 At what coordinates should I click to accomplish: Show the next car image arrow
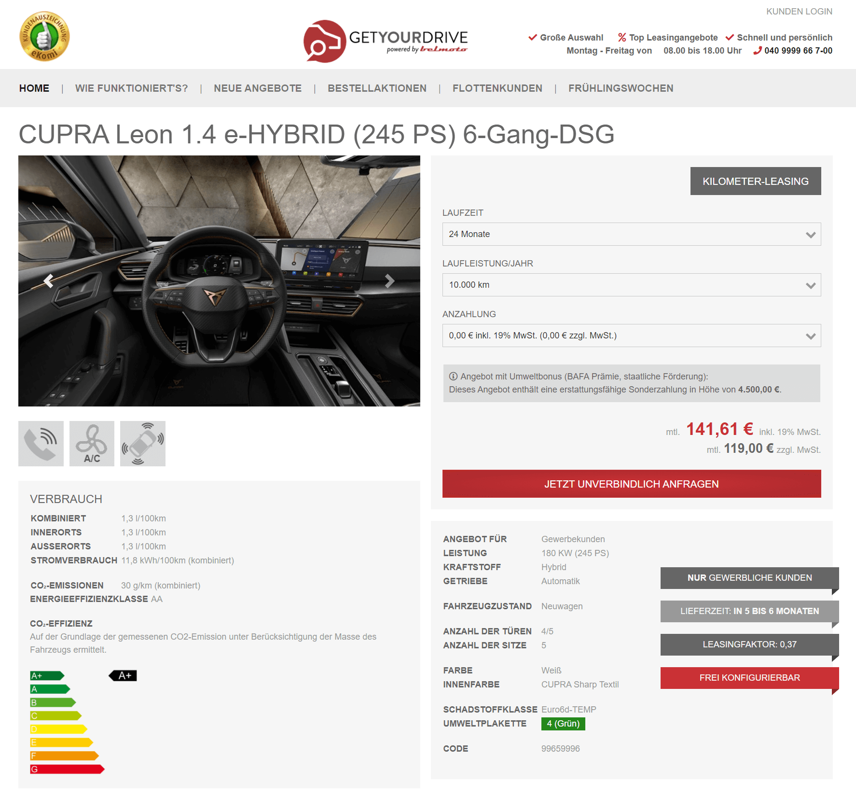389,280
